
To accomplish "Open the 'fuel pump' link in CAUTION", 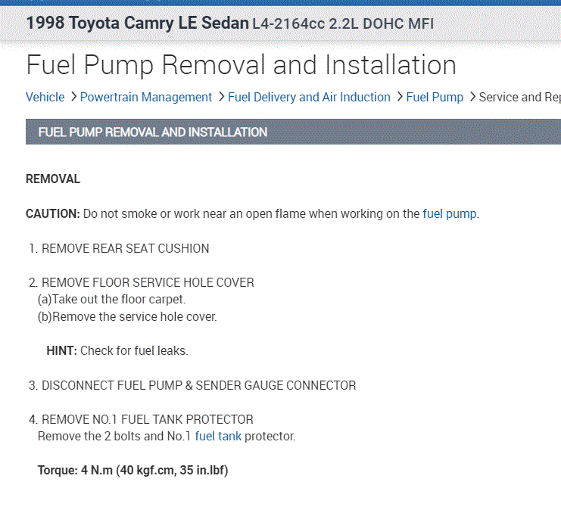I will [450, 213].
